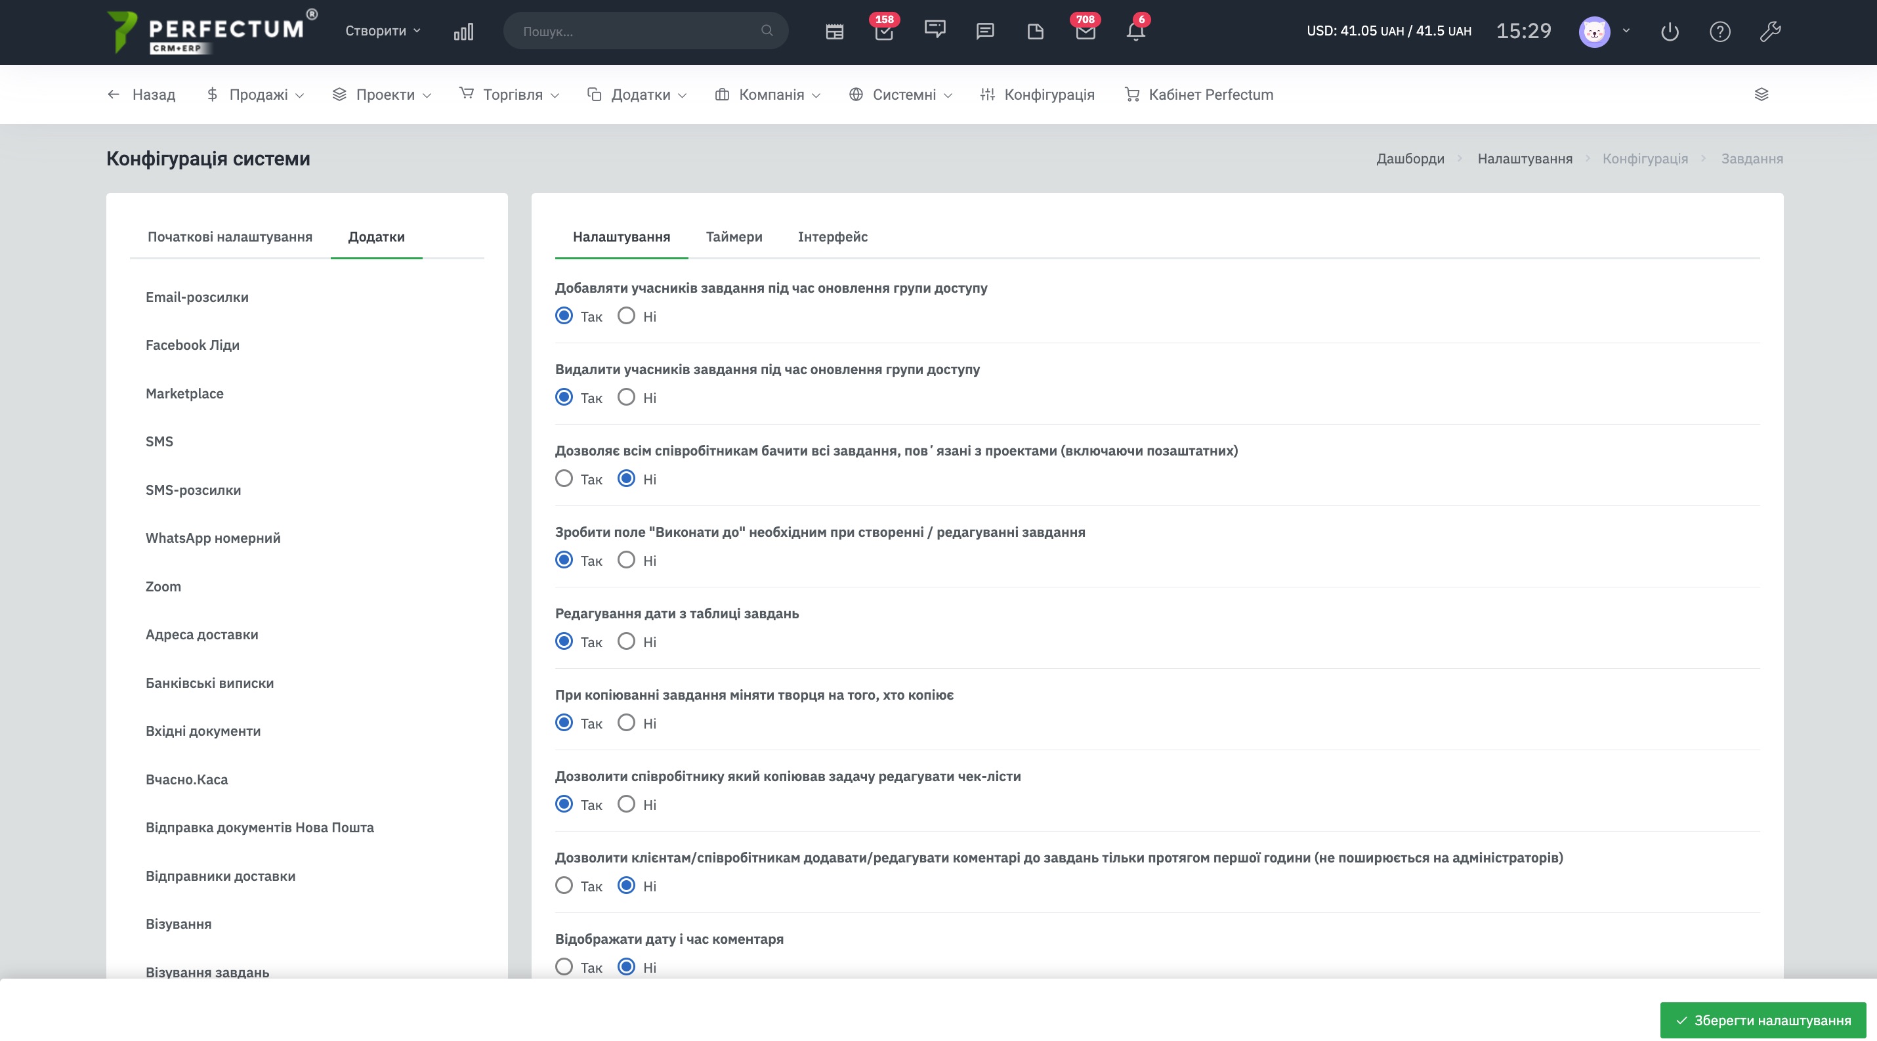This screenshot has height=1041, width=1877.
Task: Open Facebook Ліди settings
Action: [192, 345]
